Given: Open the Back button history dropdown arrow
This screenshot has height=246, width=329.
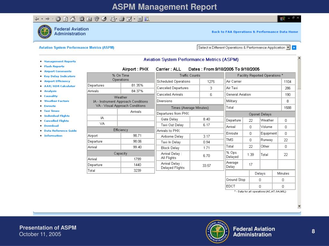Looking at the screenshot, I should click(42, 19).
